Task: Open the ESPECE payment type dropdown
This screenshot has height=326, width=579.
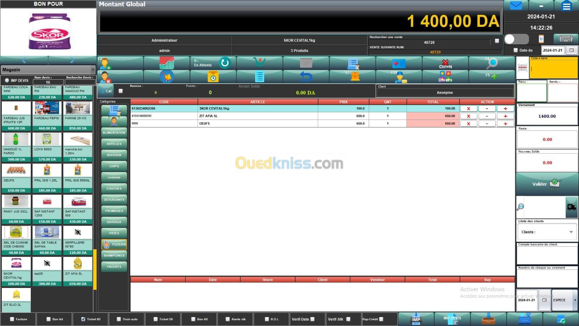Action: click(565, 300)
